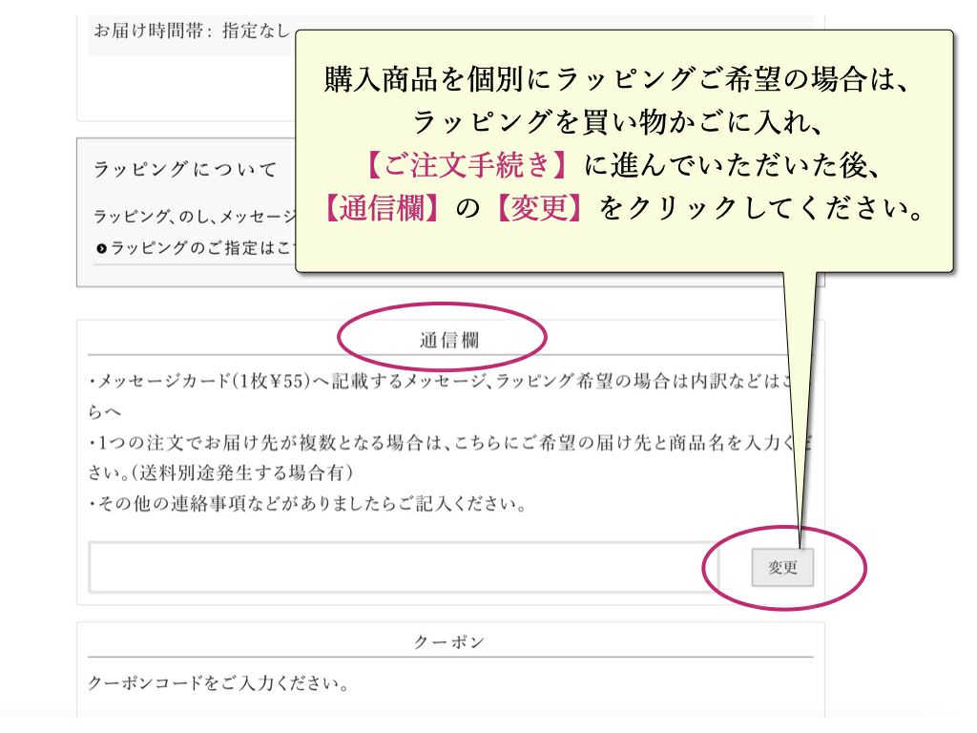
Task: Click the クーポン section heading
Action: click(448, 642)
